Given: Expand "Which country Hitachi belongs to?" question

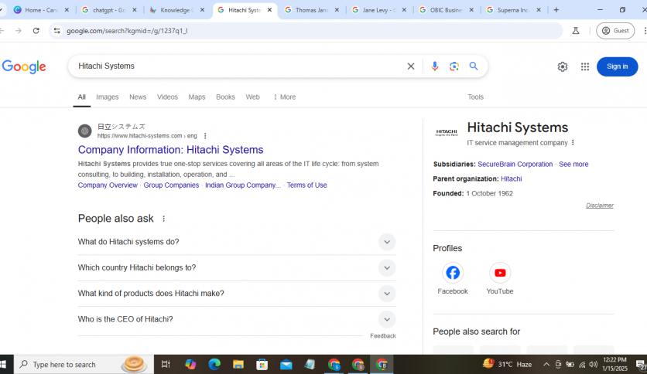Looking at the screenshot, I should pos(237,267).
